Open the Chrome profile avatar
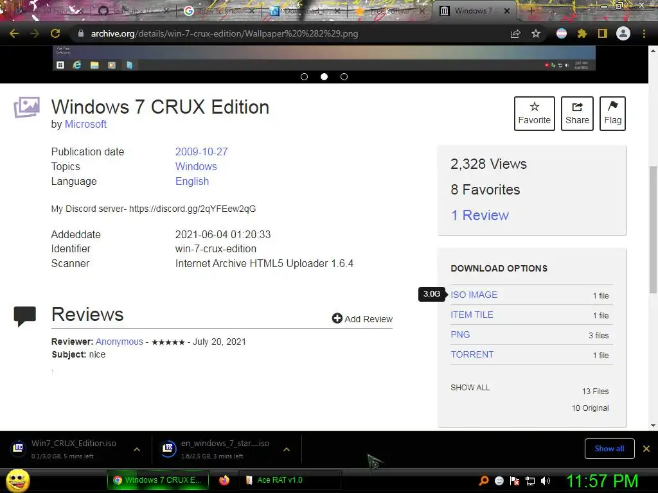Image resolution: width=658 pixels, height=493 pixels. coord(623,33)
